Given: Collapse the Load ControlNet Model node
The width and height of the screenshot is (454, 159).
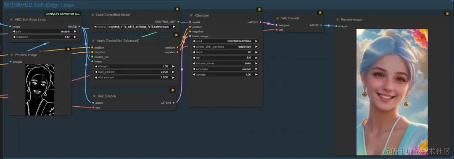Looking at the screenshot, I should (x=92, y=15).
